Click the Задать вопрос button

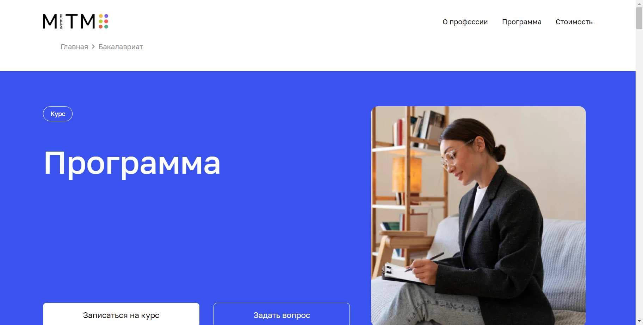282,314
